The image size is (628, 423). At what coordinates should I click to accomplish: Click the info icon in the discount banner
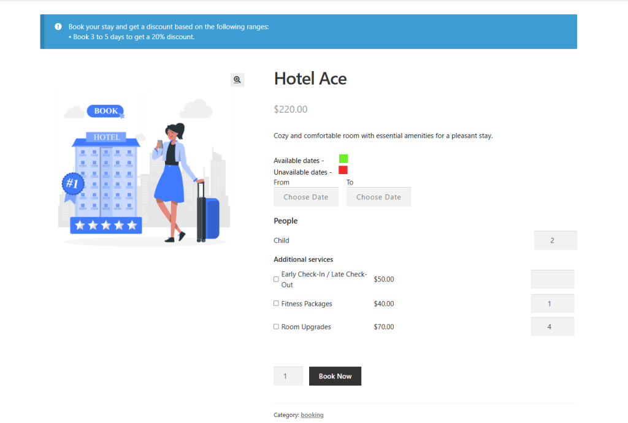pos(58,26)
